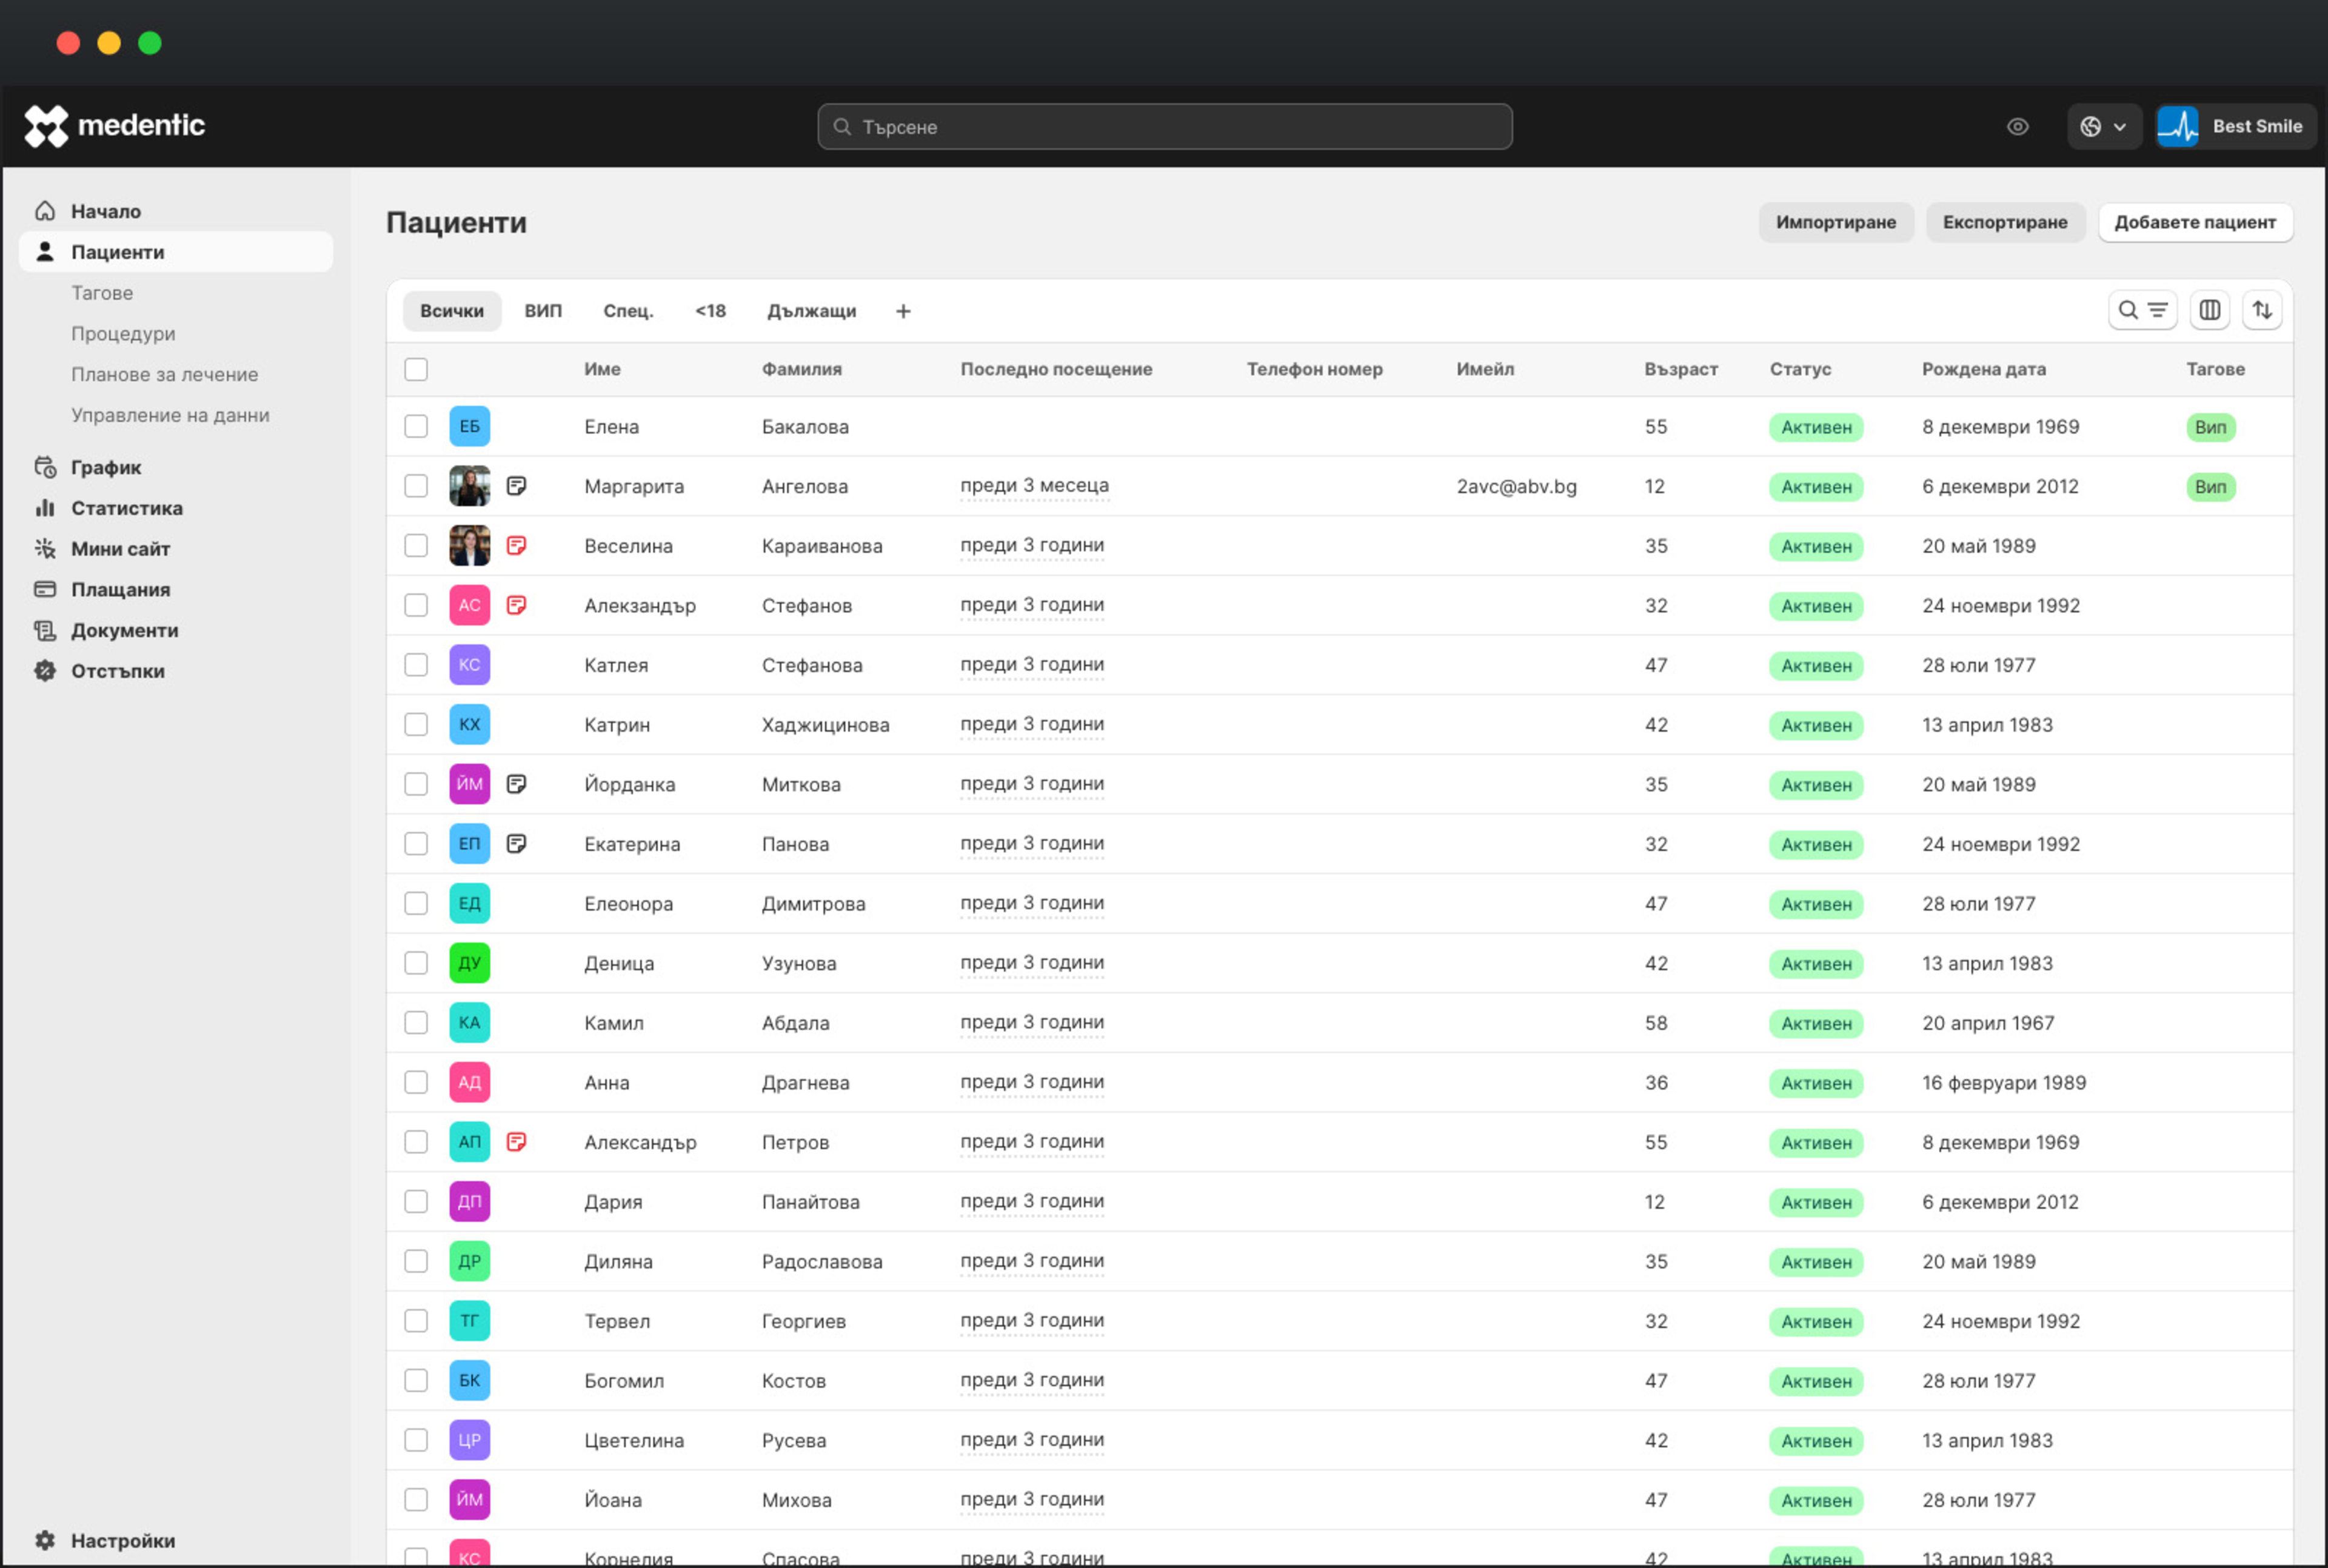Screen dimensions: 2328x1568
Task: Click the search and filter icon
Action: click(2141, 311)
